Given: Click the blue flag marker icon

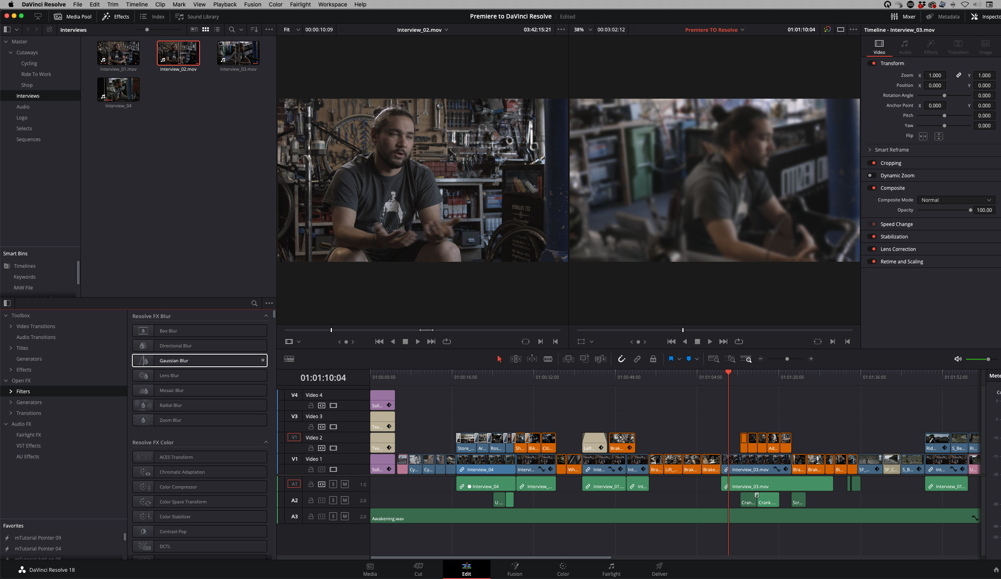Looking at the screenshot, I should [x=671, y=359].
